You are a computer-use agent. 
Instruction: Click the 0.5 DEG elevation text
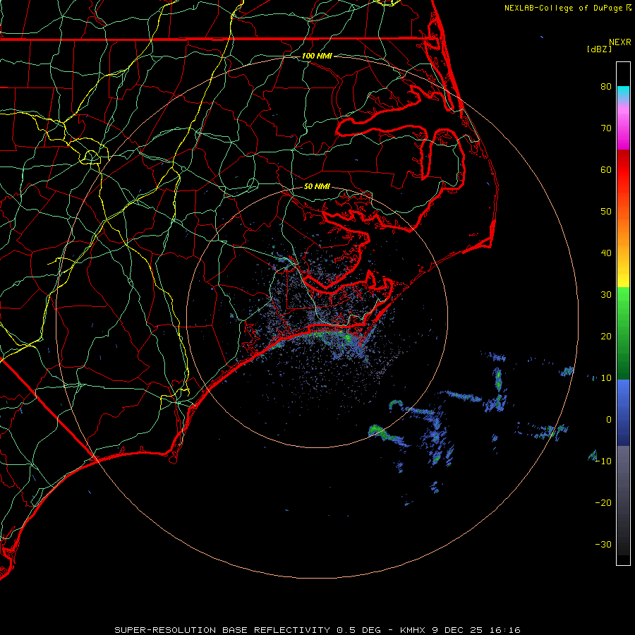(x=359, y=630)
